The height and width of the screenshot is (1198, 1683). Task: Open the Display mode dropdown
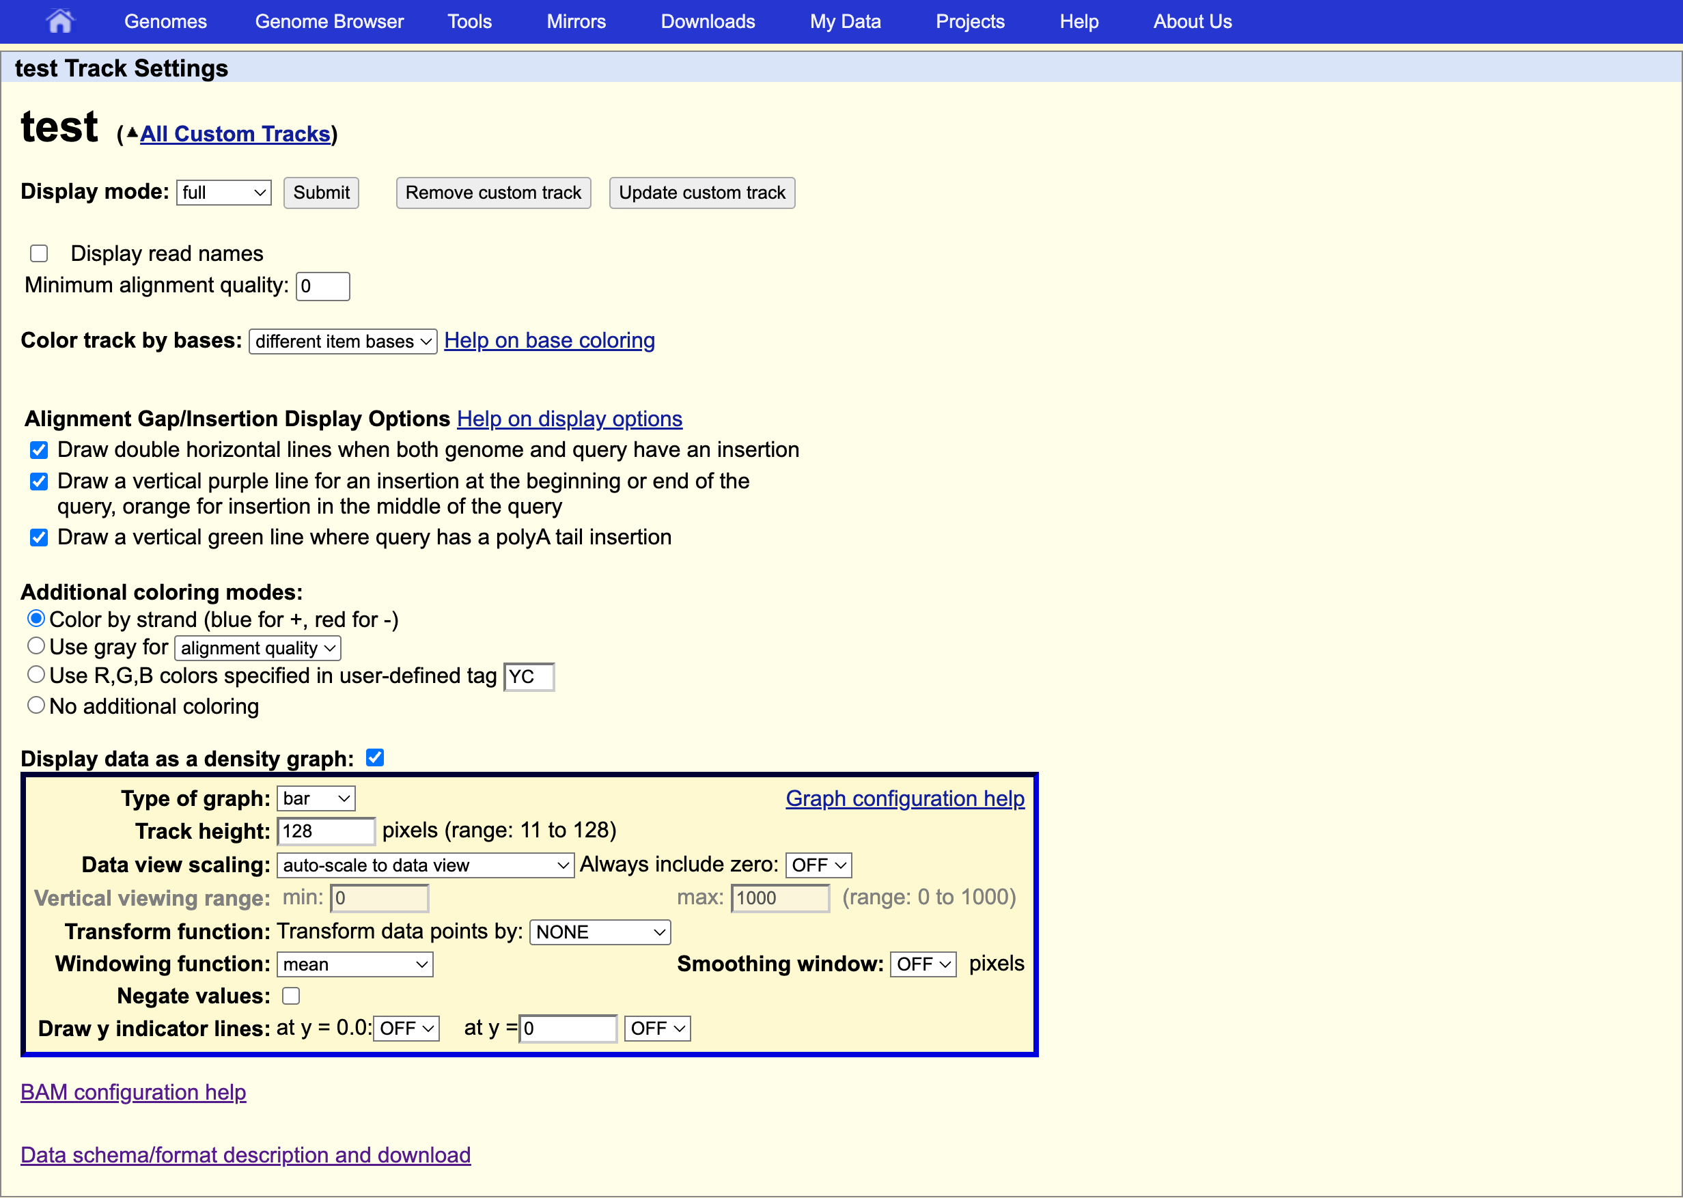223,193
